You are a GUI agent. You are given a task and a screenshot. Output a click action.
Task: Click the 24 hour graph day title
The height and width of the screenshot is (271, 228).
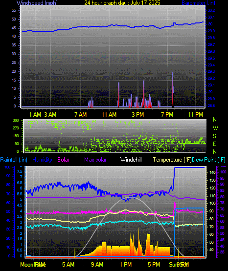point(122,3)
